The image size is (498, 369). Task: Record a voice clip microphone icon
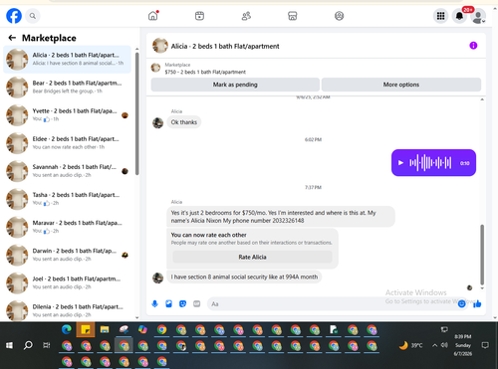click(154, 303)
